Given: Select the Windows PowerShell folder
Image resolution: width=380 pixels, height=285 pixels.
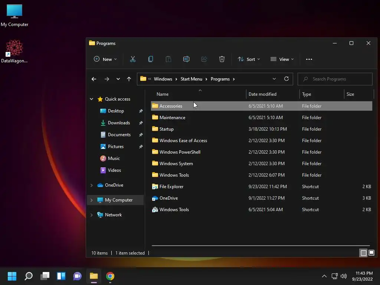Looking at the screenshot, I should click(x=262, y=152).
